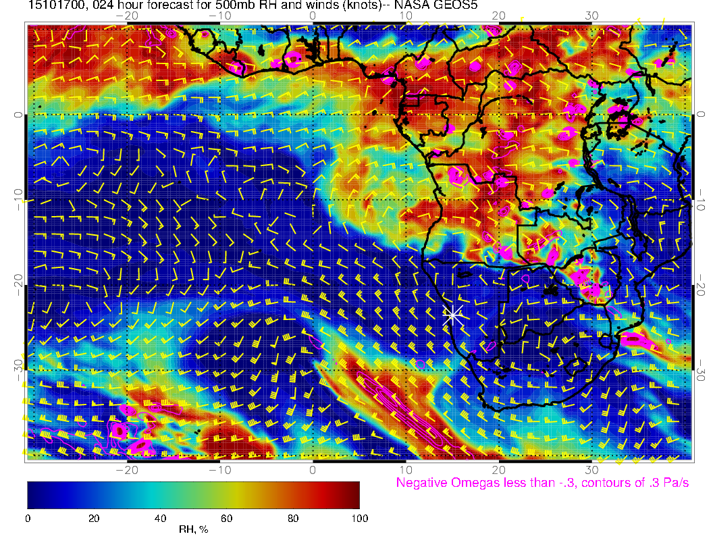The height and width of the screenshot is (551, 713).
Task: Click the bottom longitude axis label '20'
Action: (x=498, y=470)
